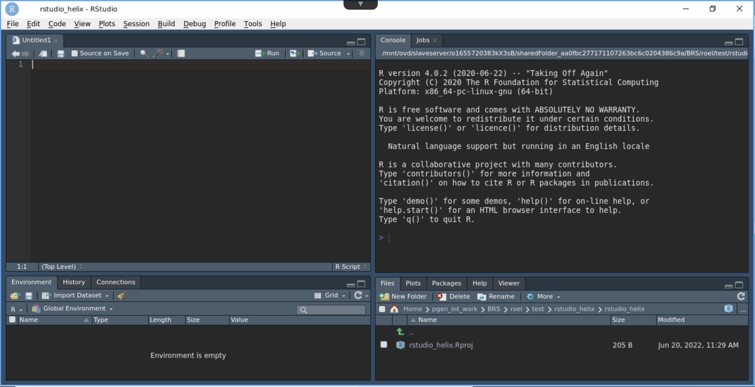Check select-all box in Environment header
The height and width of the screenshot is (387, 755).
point(12,319)
